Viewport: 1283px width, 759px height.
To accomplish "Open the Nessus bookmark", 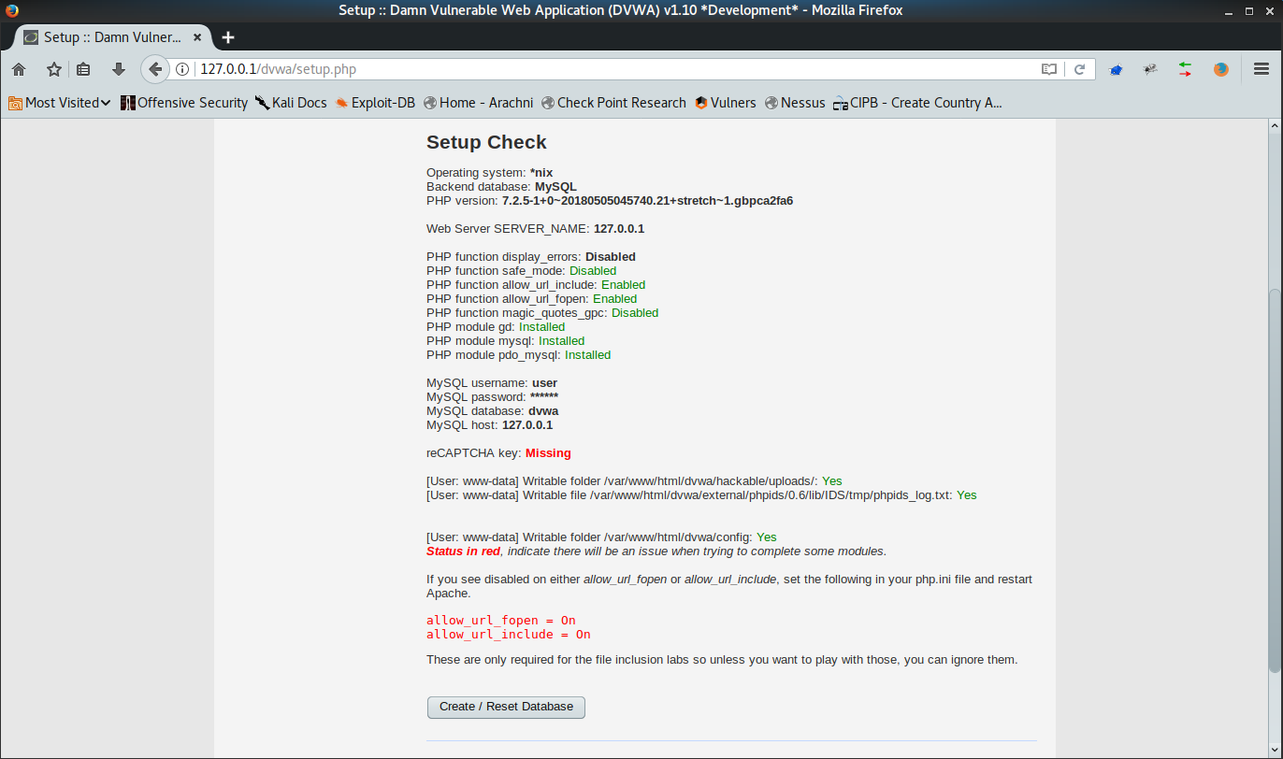I will click(795, 103).
